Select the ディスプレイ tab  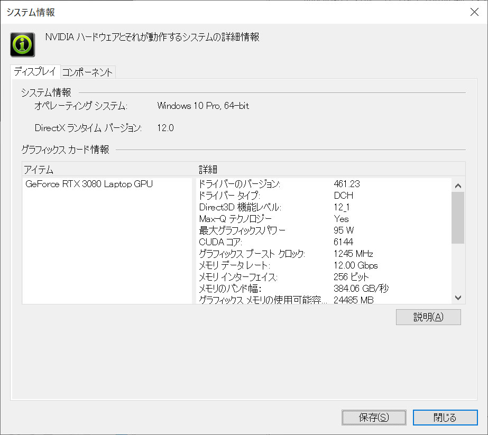35,71
